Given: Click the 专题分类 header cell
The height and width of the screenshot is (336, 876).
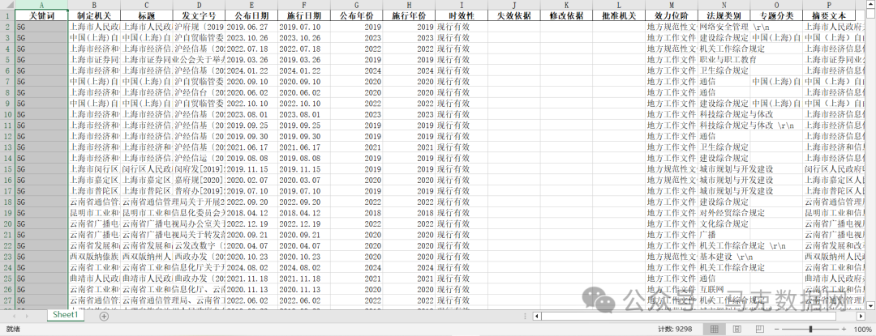Looking at the screenshot, I should click(x=776, y=15).
